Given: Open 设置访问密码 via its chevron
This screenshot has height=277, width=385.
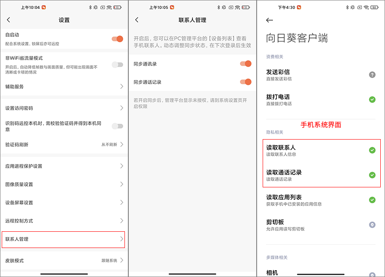Looking at the screenshot, I should coord(121,108).
